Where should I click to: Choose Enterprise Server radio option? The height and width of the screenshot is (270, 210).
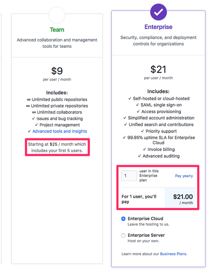(123, 235)
